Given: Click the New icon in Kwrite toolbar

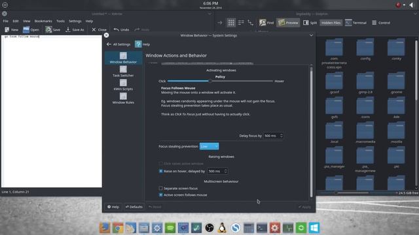Looking at the screenshot, I should coord(7,29).
